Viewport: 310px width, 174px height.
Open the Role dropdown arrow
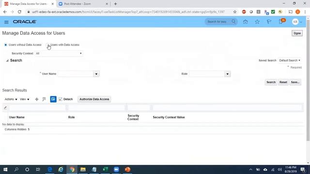[227, 74]
